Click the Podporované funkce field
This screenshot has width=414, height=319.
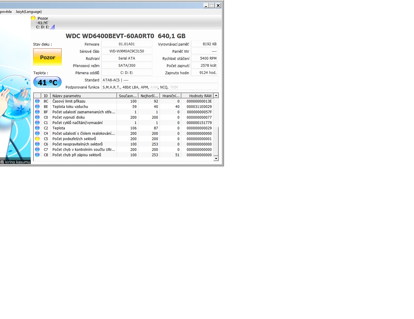tap(160, 87)
